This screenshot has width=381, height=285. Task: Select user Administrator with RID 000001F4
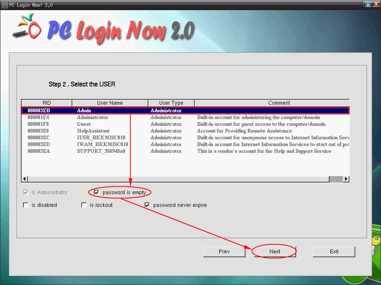[x=185, y=117]
